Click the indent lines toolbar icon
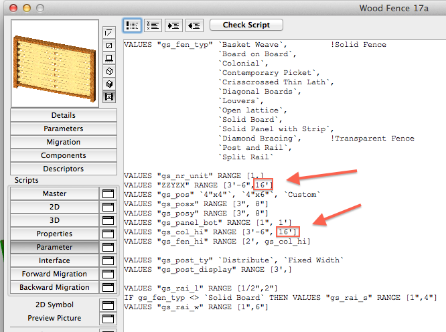Image resolution: width=446 pixels, height=332 pixels. tap(173, 25)
